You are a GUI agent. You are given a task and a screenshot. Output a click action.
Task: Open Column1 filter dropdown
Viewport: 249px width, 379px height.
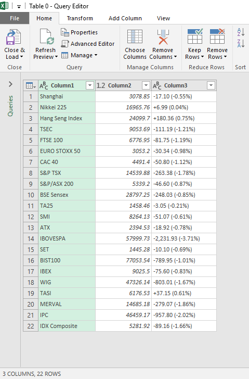coord(90,85)
